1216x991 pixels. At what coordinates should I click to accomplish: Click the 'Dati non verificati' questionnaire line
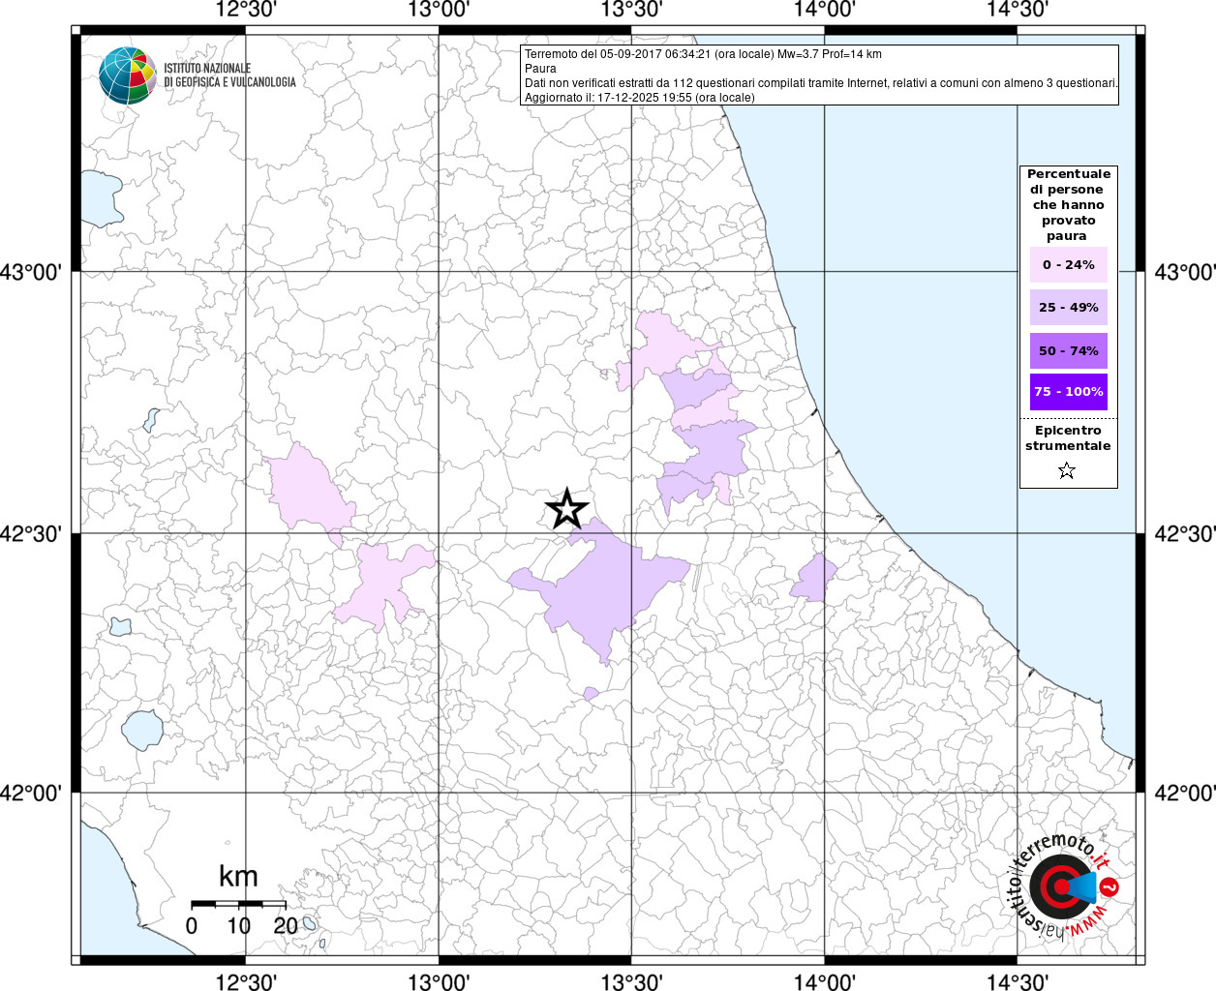821,83
